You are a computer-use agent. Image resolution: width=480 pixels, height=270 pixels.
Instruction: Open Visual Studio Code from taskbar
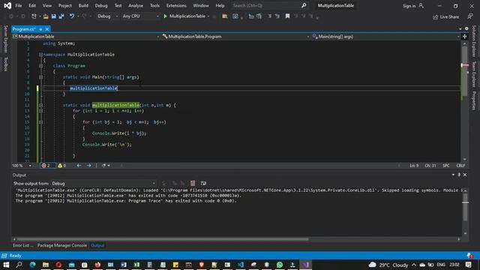pos(241,265)
